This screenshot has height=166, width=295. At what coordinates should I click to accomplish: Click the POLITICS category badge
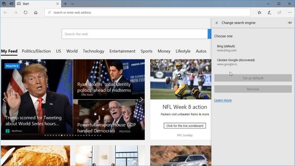(12, 66)
